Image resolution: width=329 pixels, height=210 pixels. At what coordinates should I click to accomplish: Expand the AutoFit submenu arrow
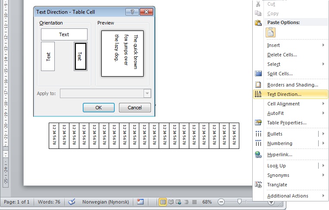point(323,113)
